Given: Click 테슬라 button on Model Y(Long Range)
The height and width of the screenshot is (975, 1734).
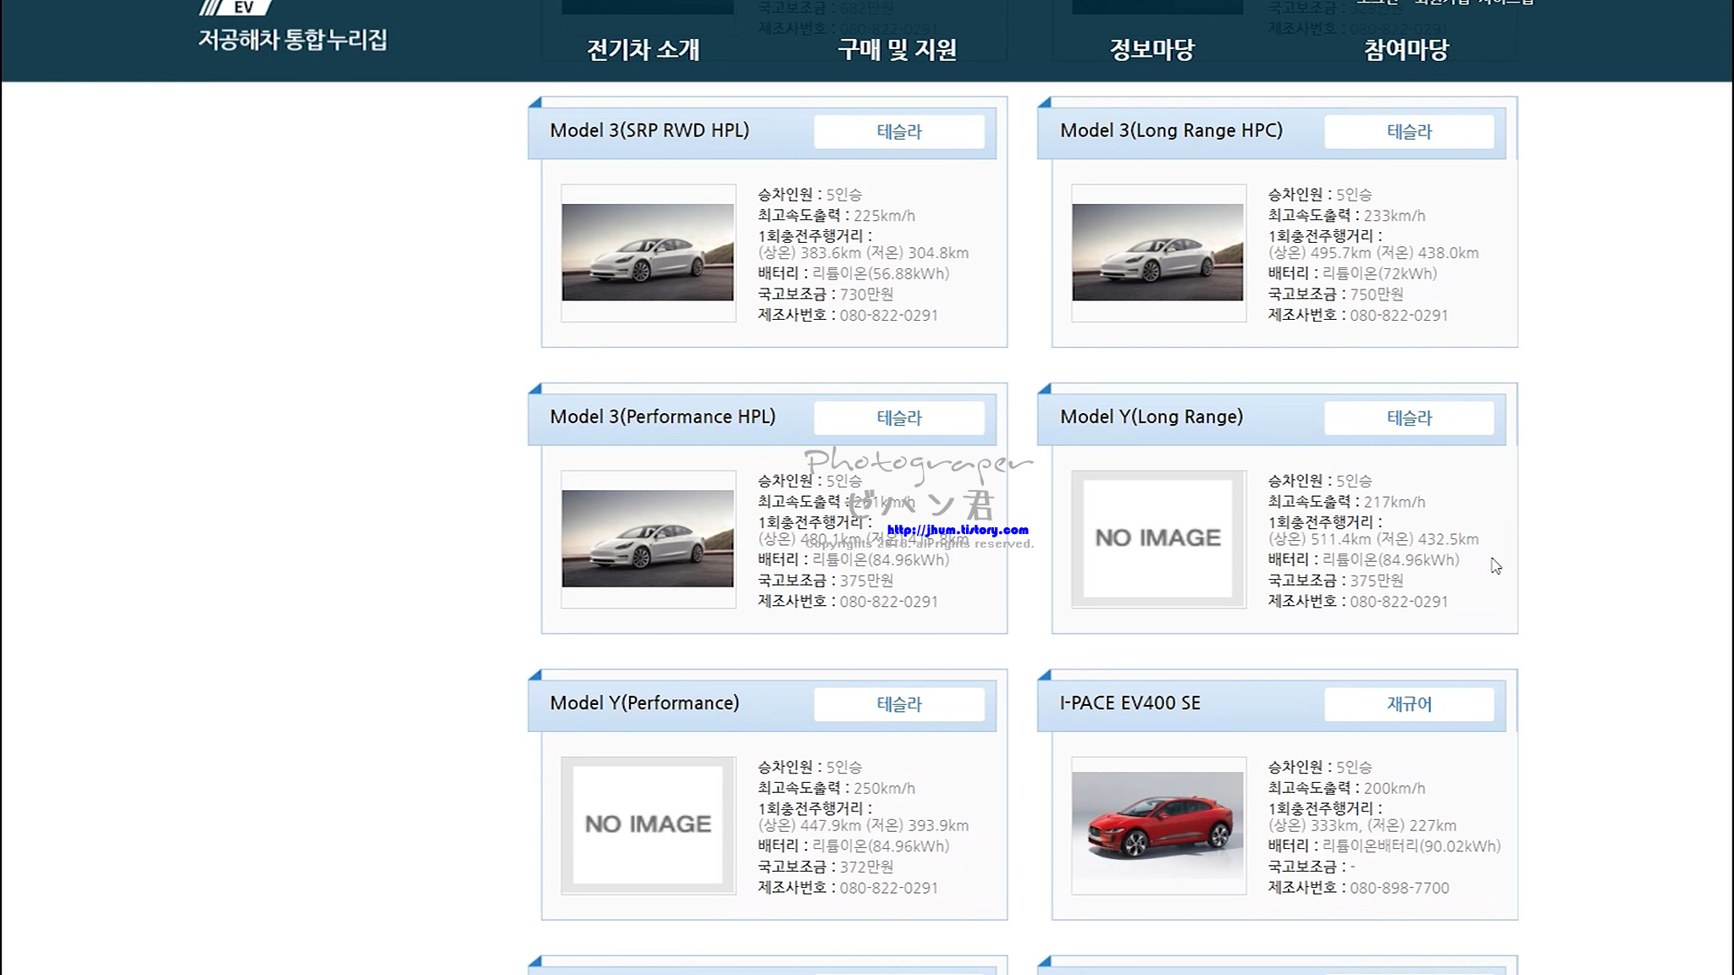Looking at the screenshot, I should (1409, 418).
